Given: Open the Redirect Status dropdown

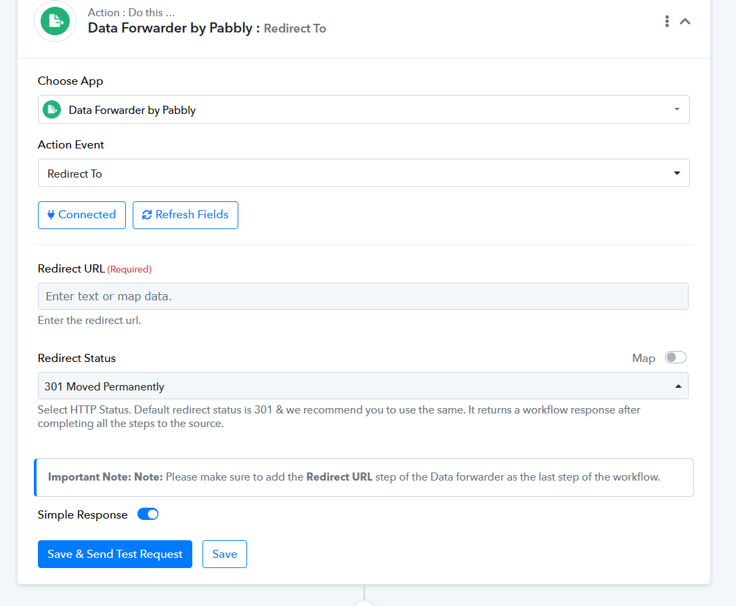Looking at the screenshot, I should pos(363,386).
